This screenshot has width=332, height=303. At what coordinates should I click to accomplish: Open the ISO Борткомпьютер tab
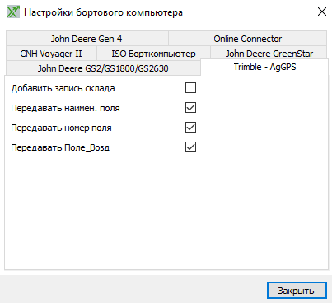pyautogui.click(x=153, y=54)
